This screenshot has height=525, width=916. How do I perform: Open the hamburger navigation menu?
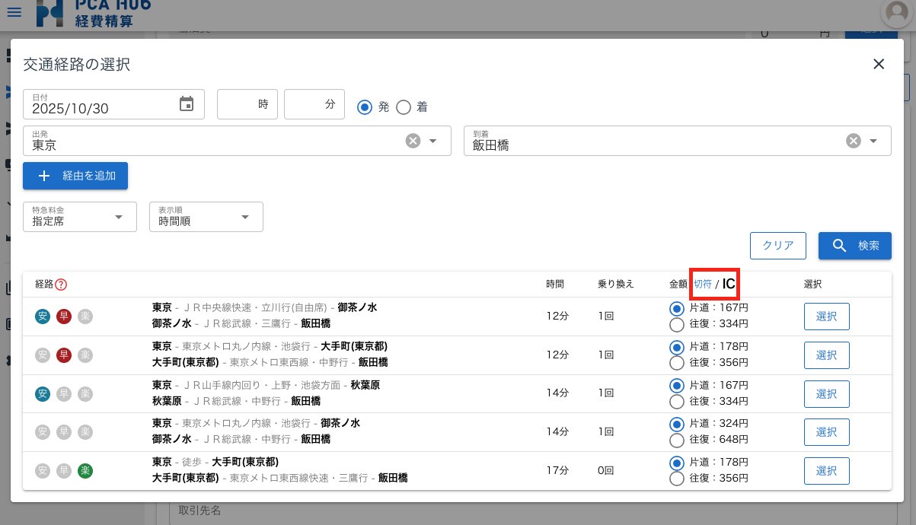[x=14, y=12]
